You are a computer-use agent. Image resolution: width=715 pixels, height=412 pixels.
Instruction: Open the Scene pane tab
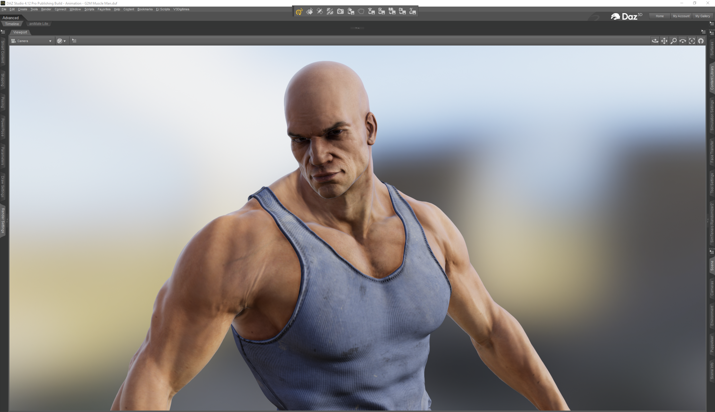pyautogui.click(x=712, y=266)
